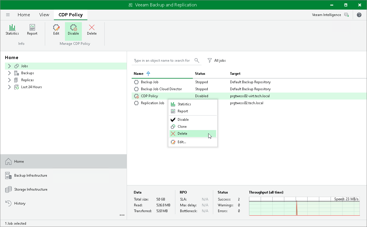Select the CDP Policy ribbon tab
The width and height of the screenshot is (367, 227).
pyautogui.click(x=70, y=15)
